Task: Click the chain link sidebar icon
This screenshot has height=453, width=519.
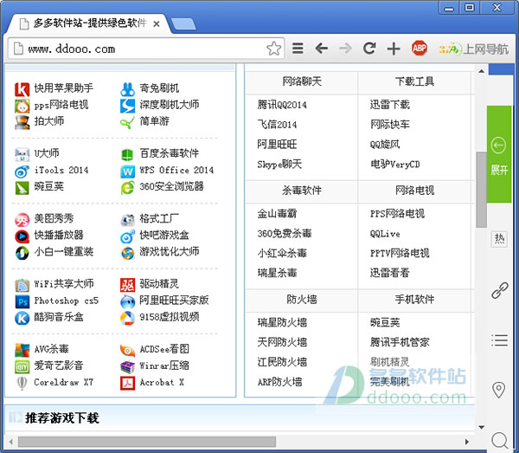Action: click(x=499, y=290)
